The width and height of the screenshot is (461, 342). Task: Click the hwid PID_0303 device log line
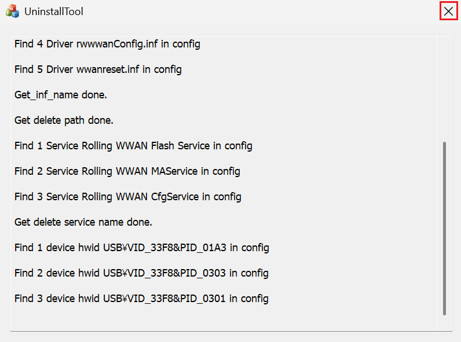pos(141,273)
